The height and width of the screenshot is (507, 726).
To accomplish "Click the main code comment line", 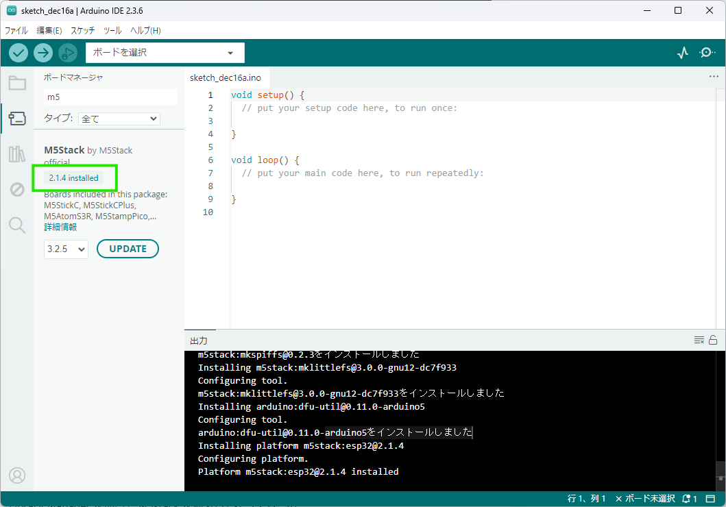I will pos(363,173).
